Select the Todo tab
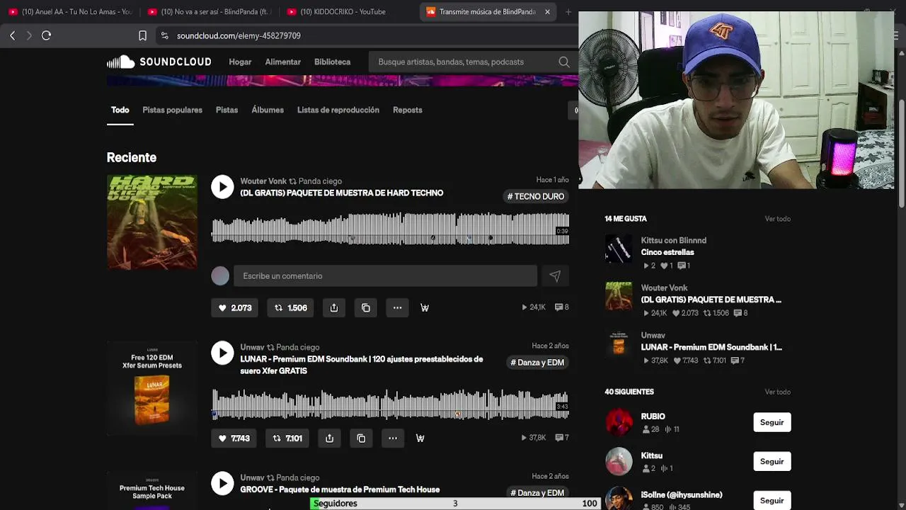The image size is (906, 510). point(120,110)
